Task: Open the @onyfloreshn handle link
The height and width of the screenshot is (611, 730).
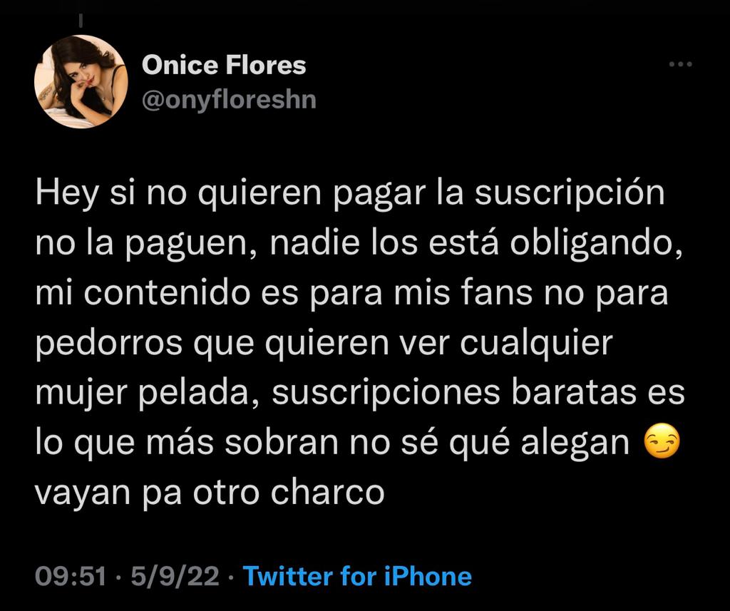Action: pos(229,99)
